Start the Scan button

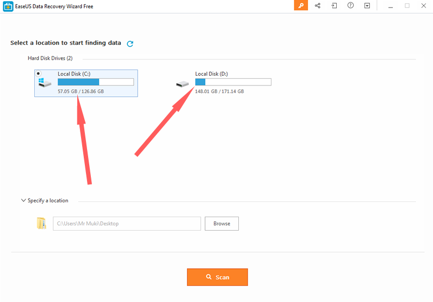[218, 277]
